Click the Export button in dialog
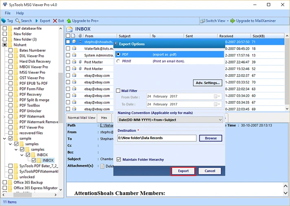 coord(183,171)
